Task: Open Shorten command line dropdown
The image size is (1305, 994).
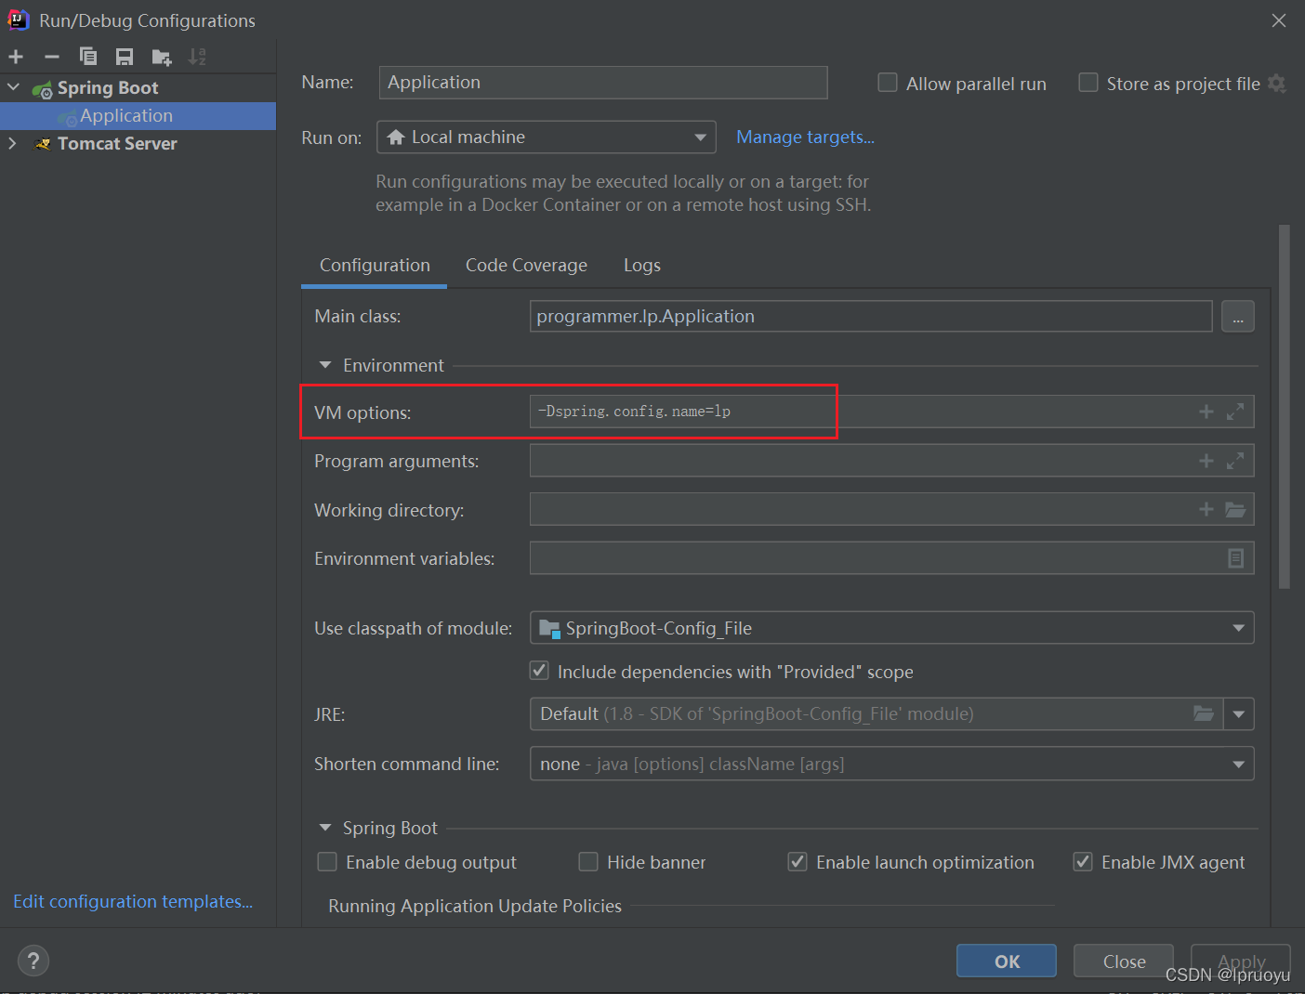Action: (x=891, y=764)
